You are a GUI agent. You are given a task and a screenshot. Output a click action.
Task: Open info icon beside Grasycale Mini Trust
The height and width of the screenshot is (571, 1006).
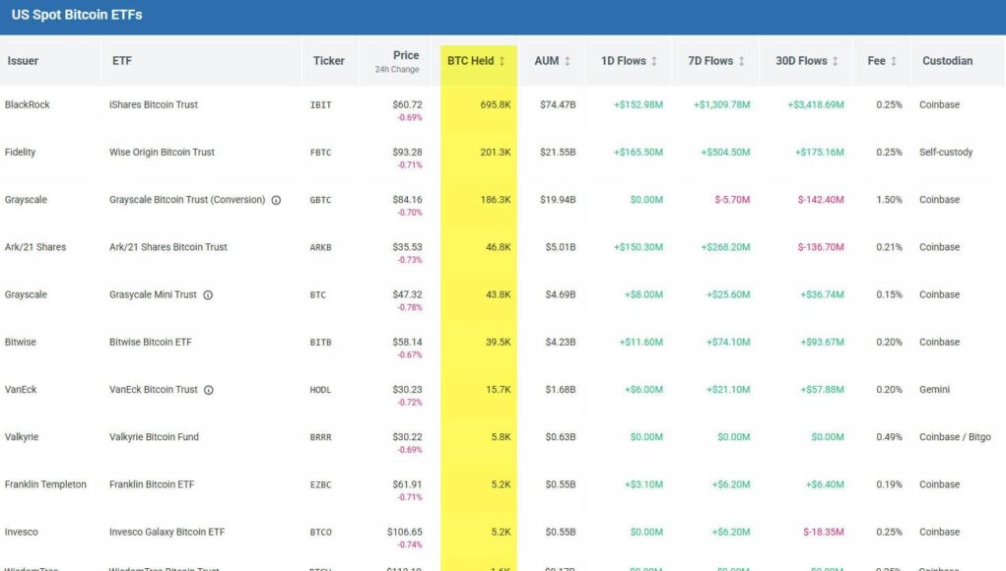click(x=208, y=294)
